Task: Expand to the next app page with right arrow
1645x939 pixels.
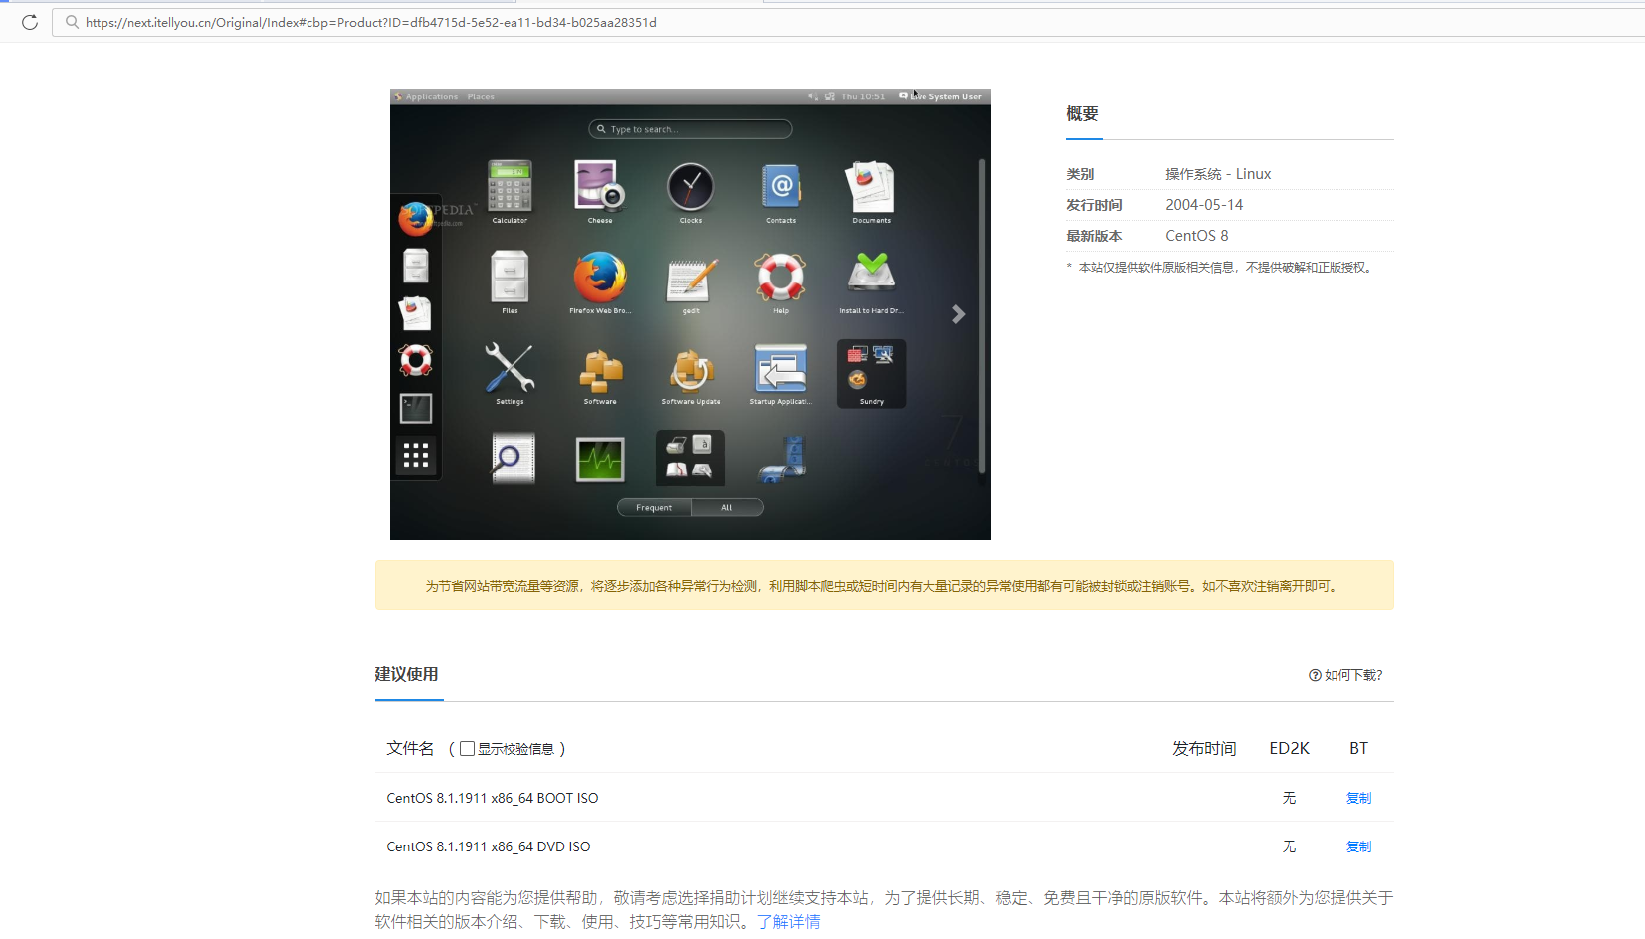Action: (958, 313)
